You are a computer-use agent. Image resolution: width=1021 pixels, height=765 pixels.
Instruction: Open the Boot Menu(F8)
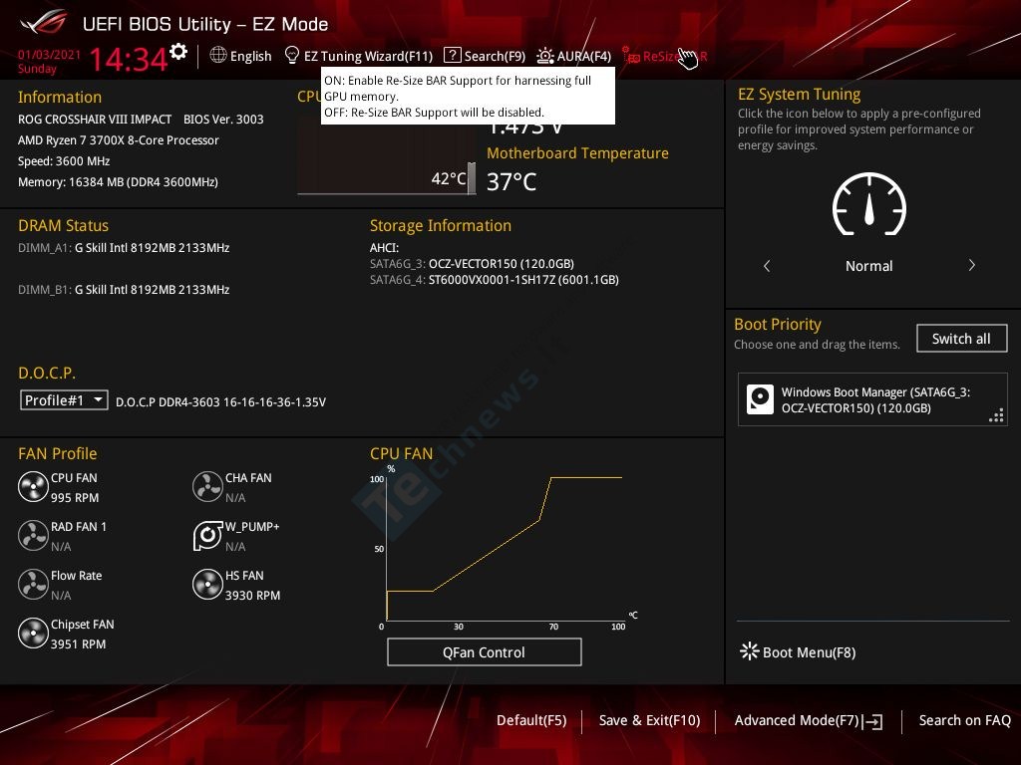tap(798, 651)
